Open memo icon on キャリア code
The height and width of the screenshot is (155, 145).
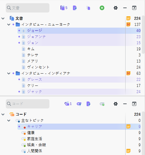(128, 127)
